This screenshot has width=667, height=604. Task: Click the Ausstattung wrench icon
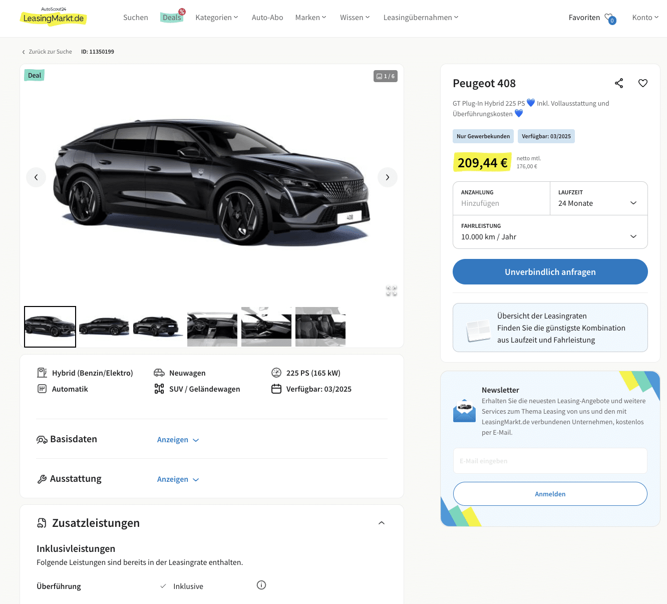click(x=42, y=479)
